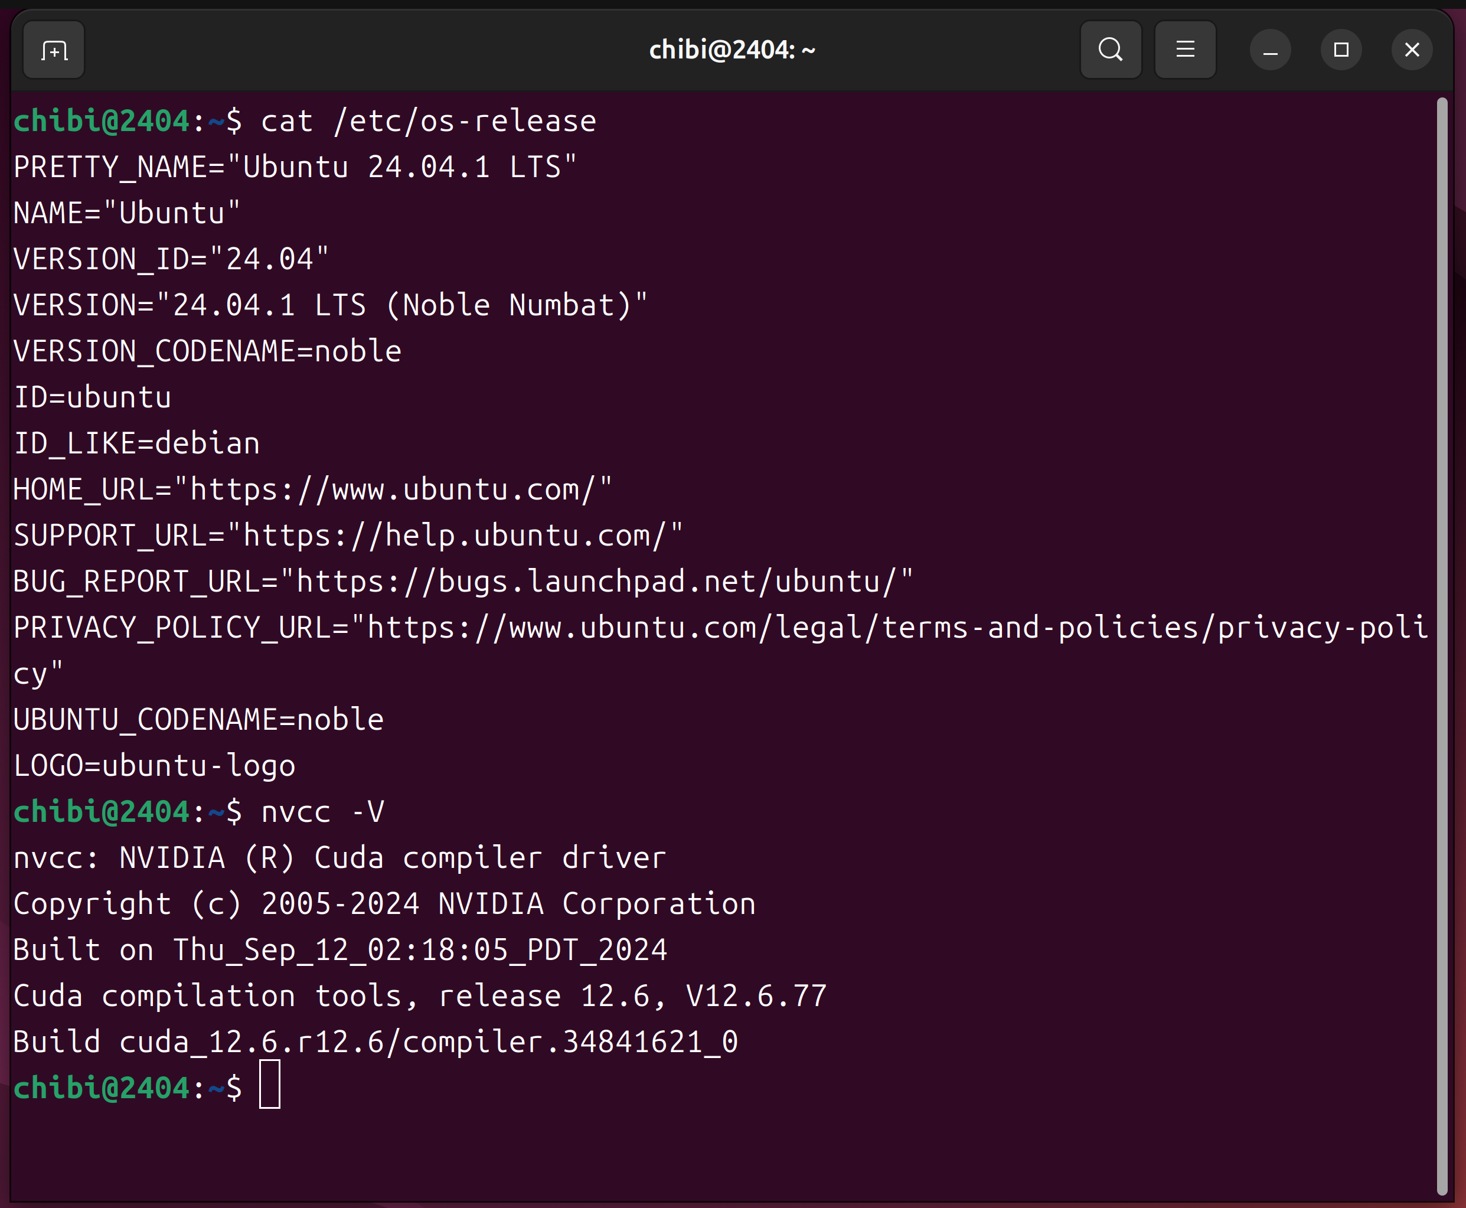
Task: Click the help.ubuntu.com support URL
Action: [455, 536]
